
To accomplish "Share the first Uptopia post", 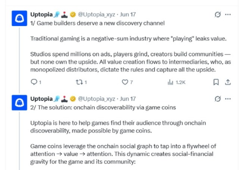I will coord(228,82).
